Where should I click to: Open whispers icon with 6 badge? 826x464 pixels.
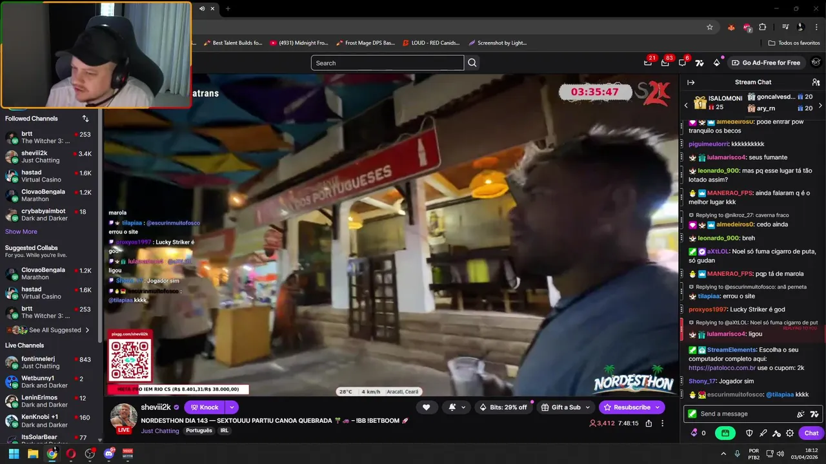[682, 63]
